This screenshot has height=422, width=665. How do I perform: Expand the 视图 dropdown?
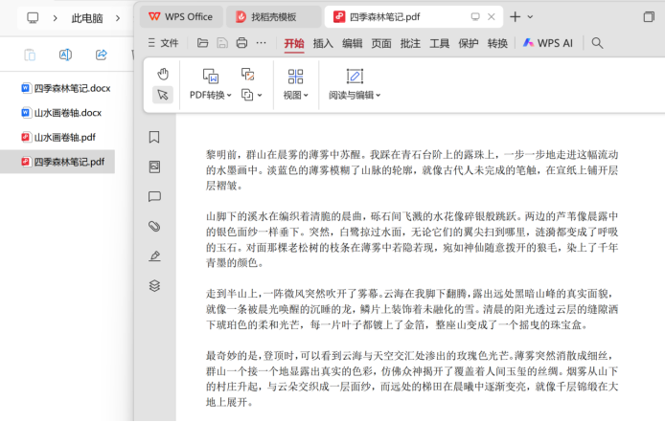pos(306,96)
